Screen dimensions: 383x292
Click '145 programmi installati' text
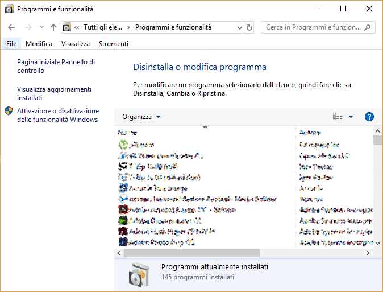tap(198, 277)
